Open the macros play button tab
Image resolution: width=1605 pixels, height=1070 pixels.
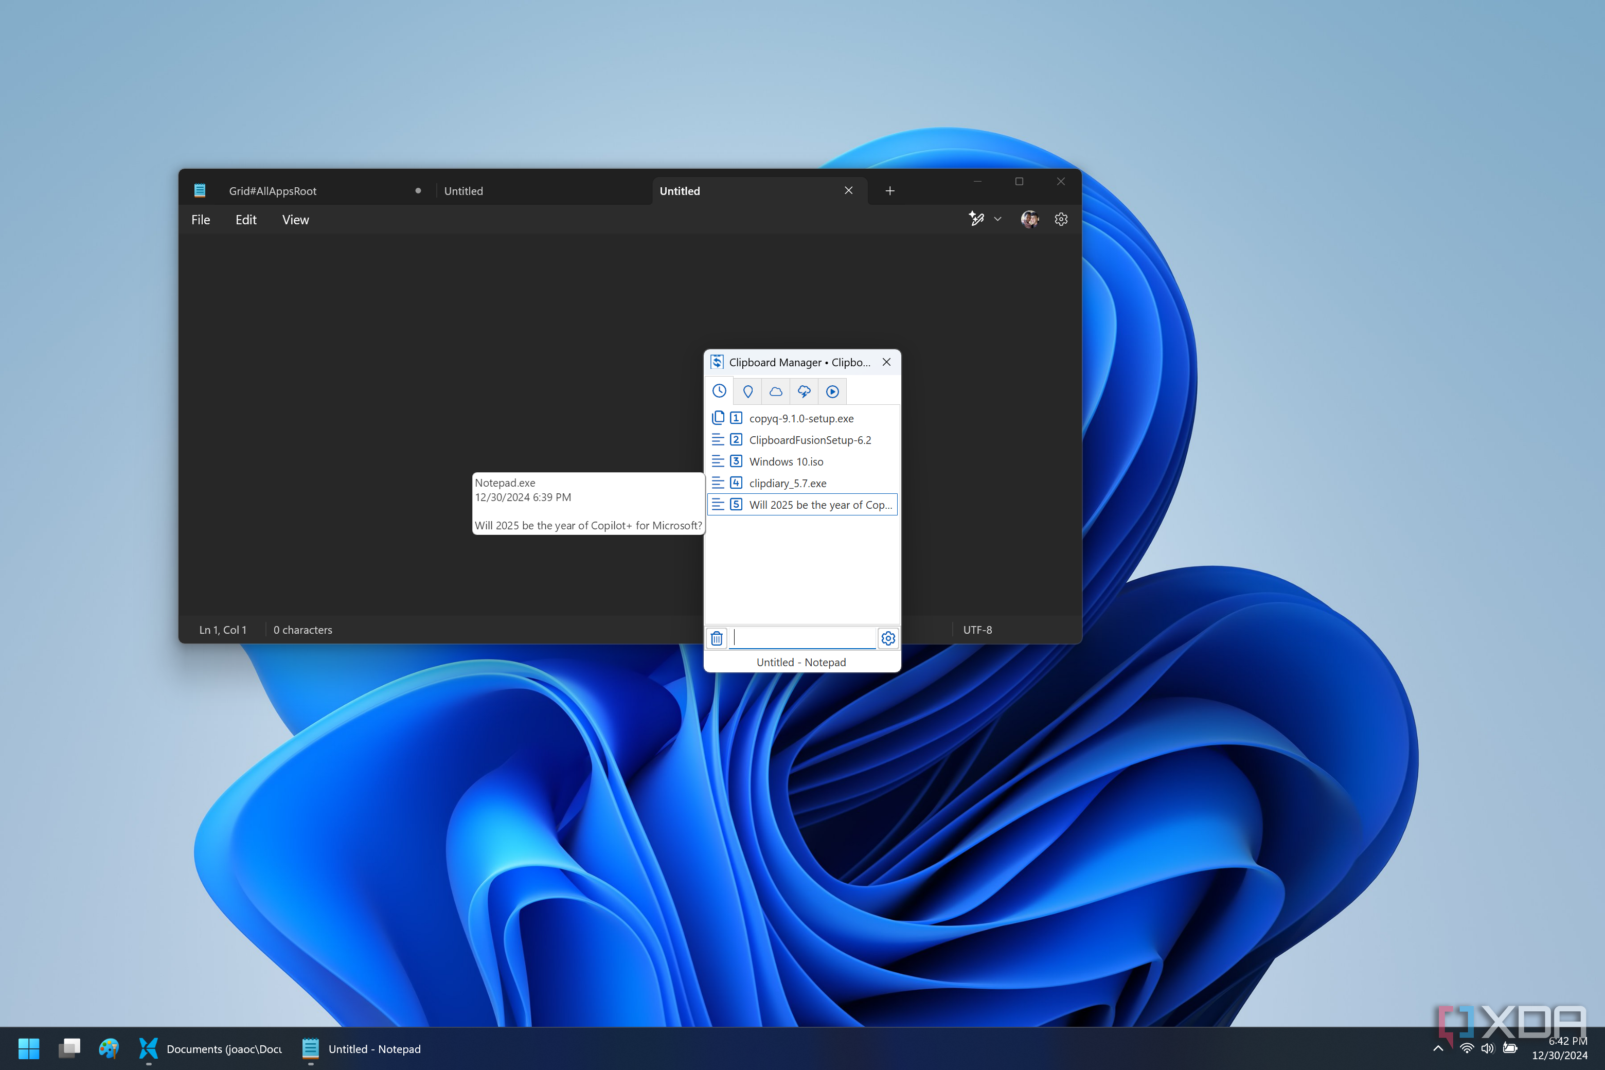[x=832, y=391]
